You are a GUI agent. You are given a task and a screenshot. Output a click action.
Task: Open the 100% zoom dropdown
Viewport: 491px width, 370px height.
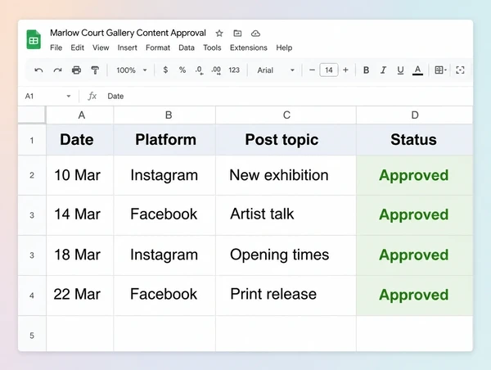point(132,70)
